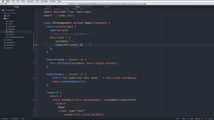Open App.css from the tree
Screen dimensions: 214x120
[x=11, y=21]
